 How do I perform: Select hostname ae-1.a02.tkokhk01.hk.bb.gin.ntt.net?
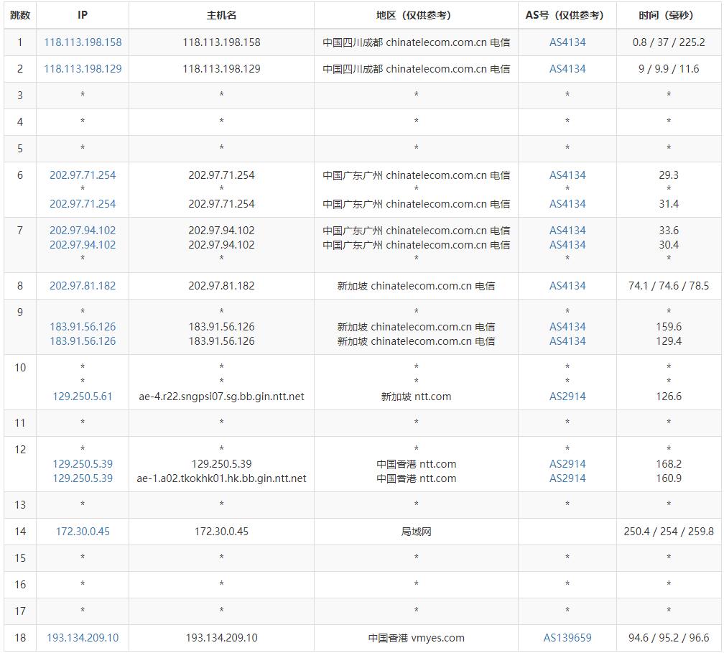click(222, 478)
